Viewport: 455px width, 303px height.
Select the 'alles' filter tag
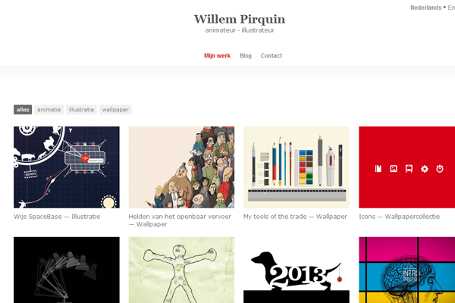pos(23,110)
